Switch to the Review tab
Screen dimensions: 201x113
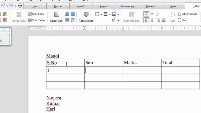150,6
